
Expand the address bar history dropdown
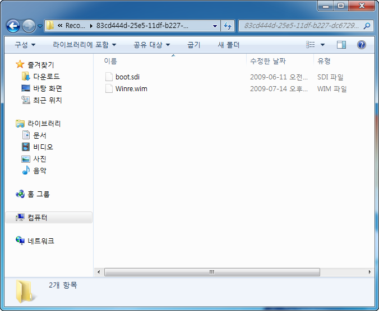click(x=215, y=26)
